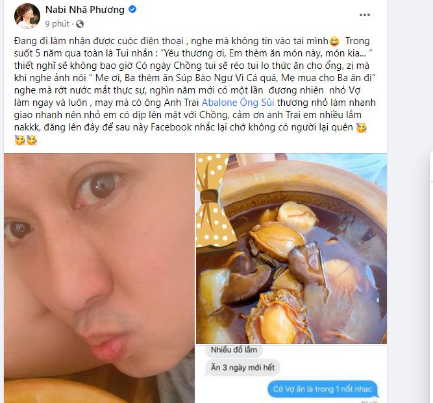Click the blue verified badge
433x403 pixels.
(x=132, y=9)
